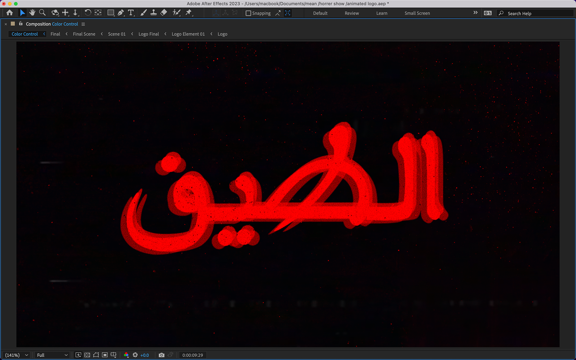Viewport: 576px width, 360px height.
Task: Select the Selection arrow tool
Action: pos(22,13)
